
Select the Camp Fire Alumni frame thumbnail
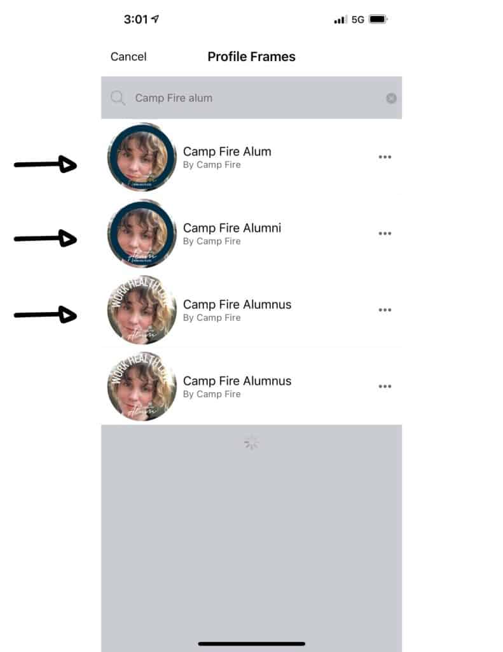click(x=142, y=234)
